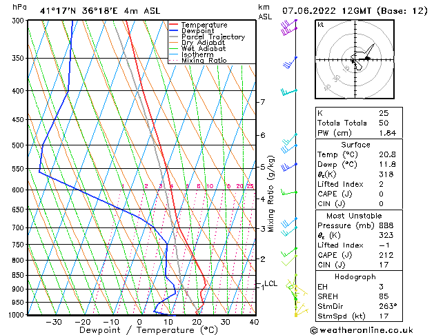Click the blue wind barb at 350 hPa
The width and height of the screenshot is (434, 335).
[290, 63]
